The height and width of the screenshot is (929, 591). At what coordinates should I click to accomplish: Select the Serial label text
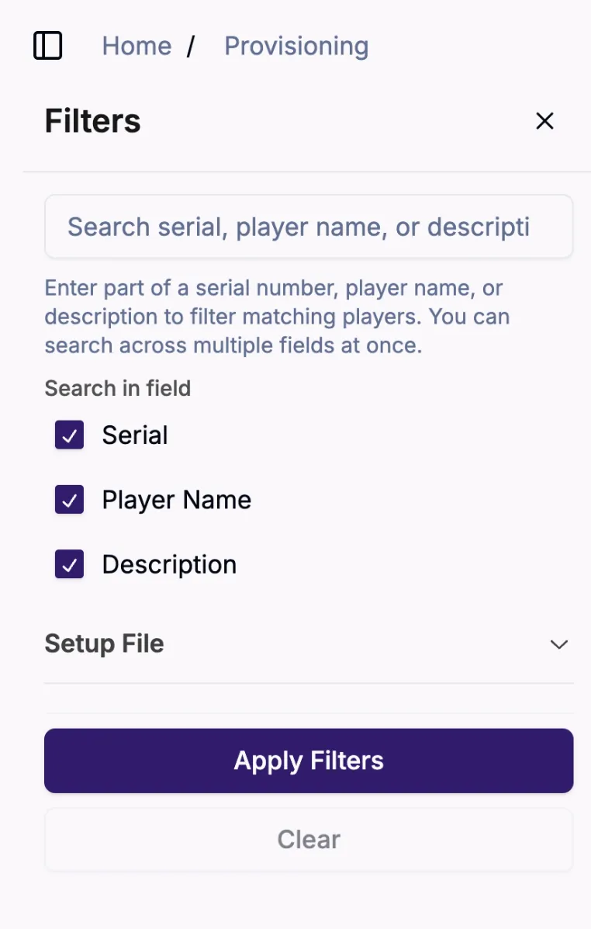pyautogui.click(x=135, y=435)
